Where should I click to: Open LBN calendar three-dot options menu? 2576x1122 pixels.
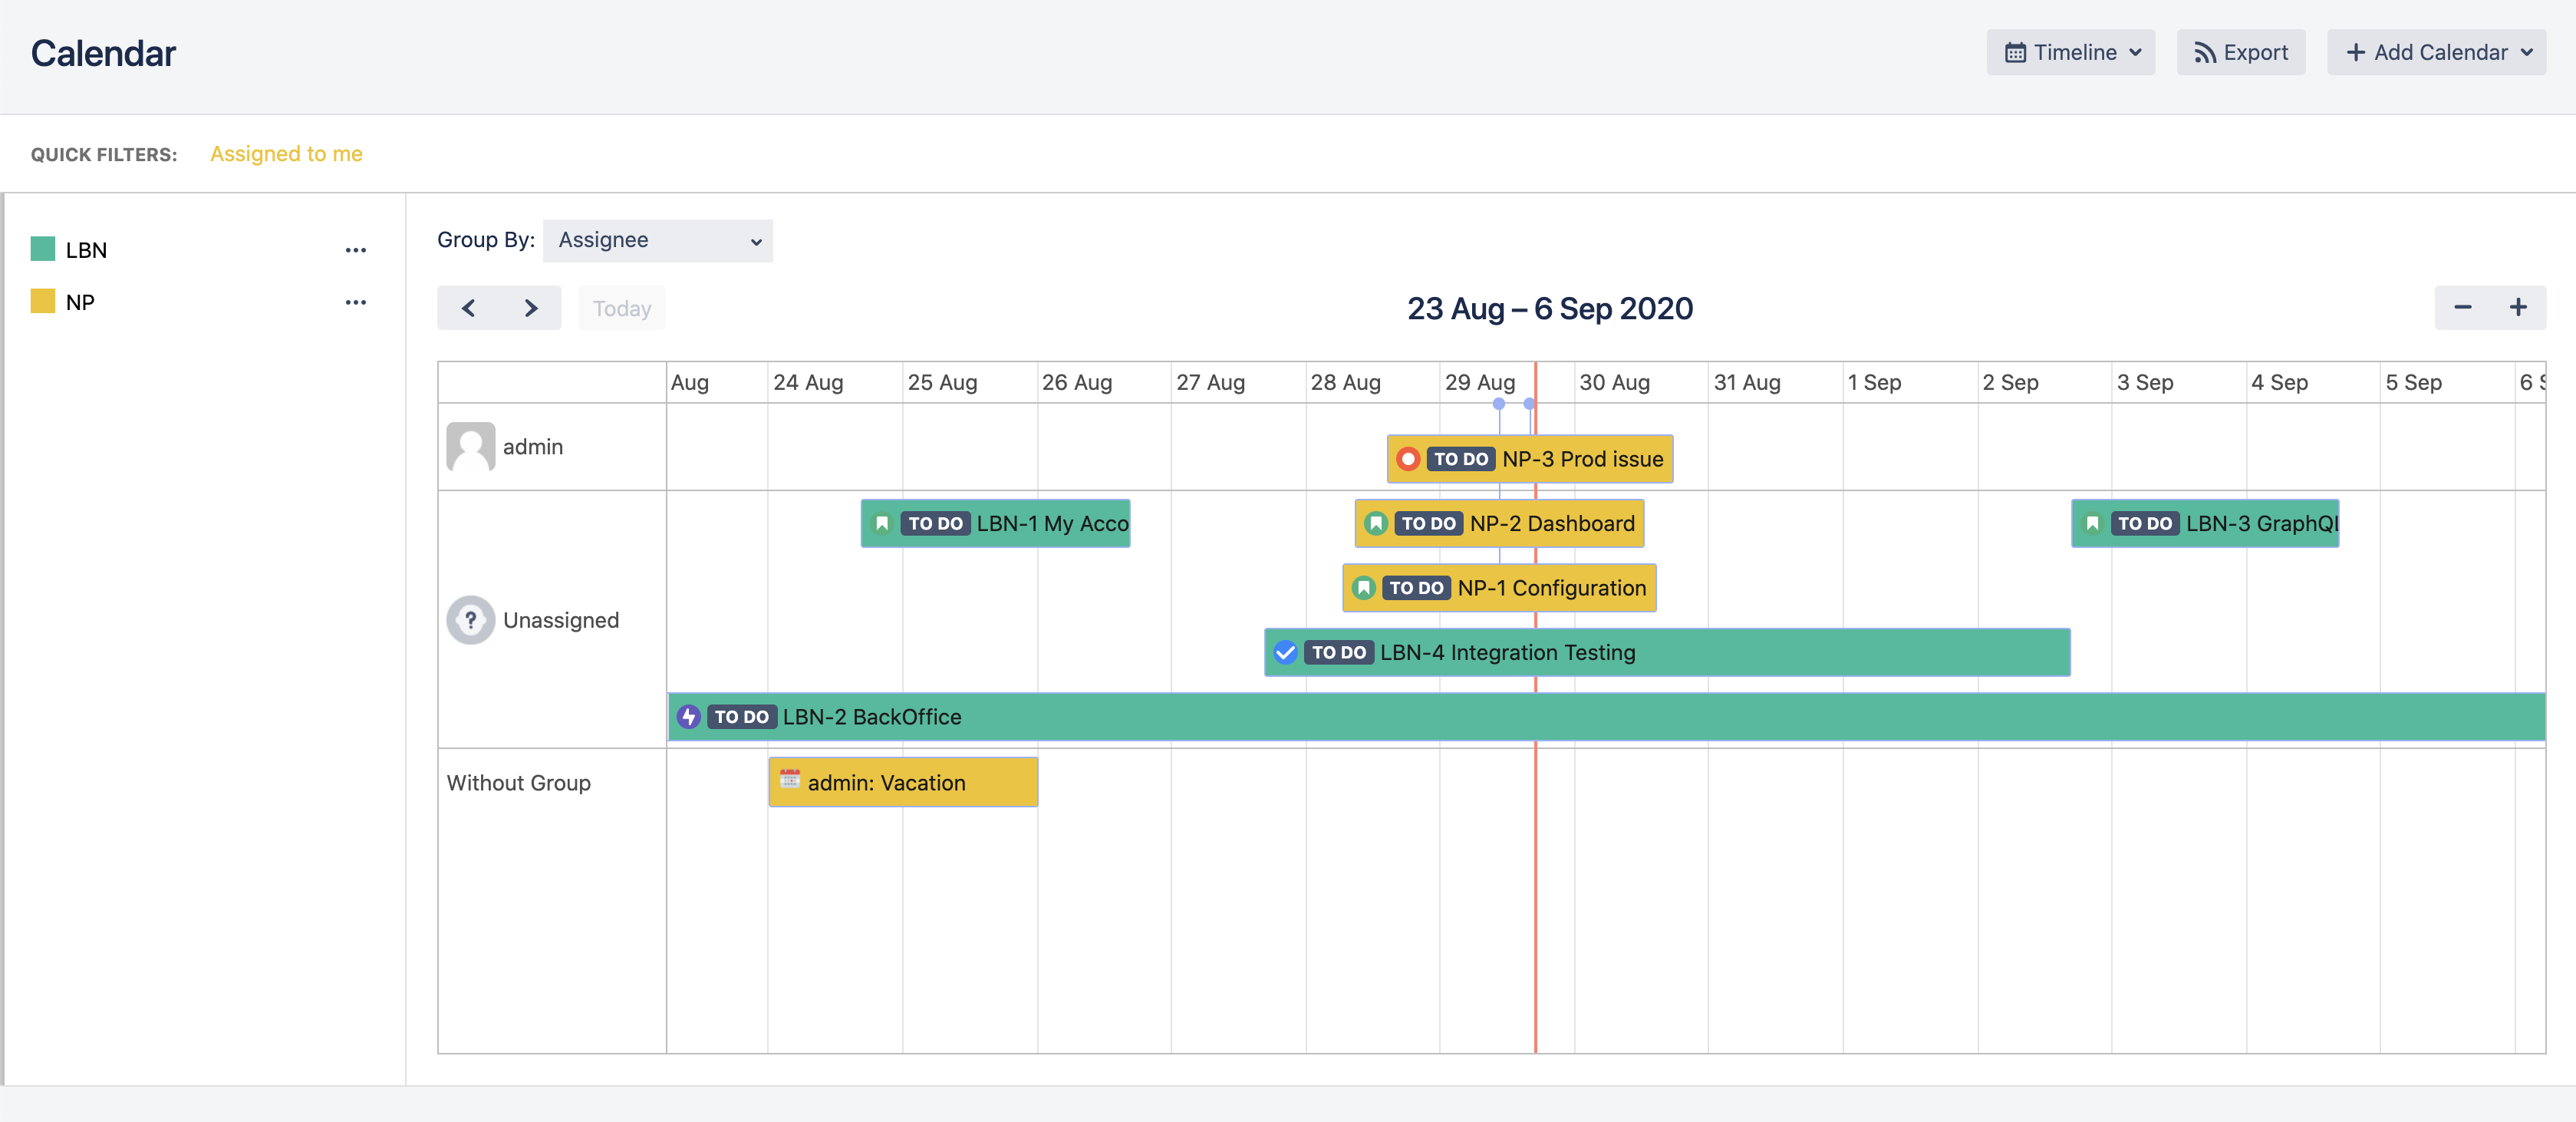click(x=355, y=250)
